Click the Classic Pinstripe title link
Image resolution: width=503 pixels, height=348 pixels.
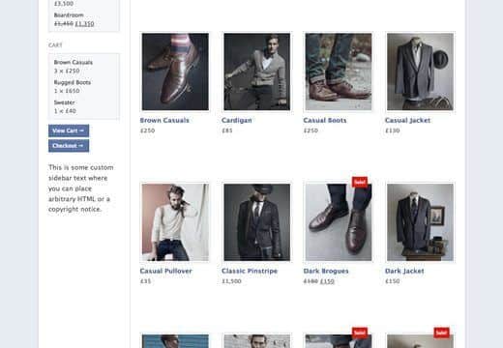click(250, 271)
